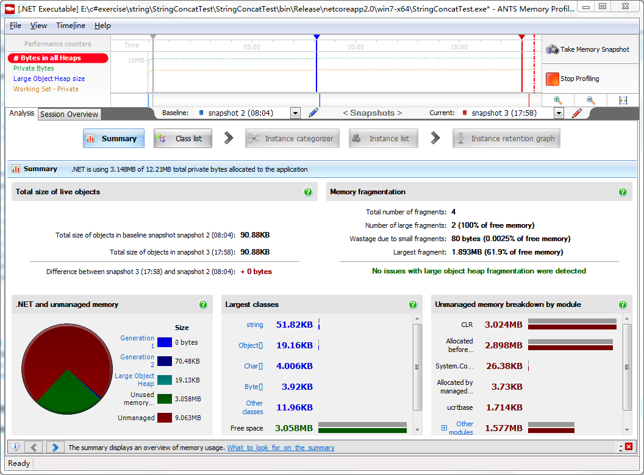Click the Take Memory Snapshot camera icon
The image size is (644, 475).
552,50
